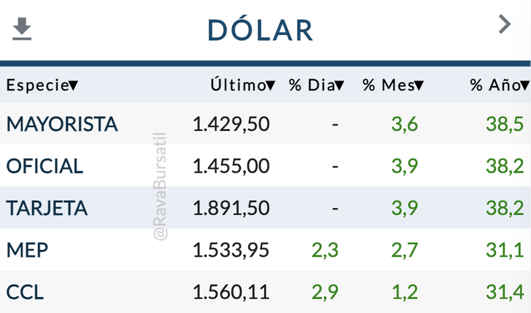Sort by the % Mes column header
This screenshot has height=313, width=531.
[x=393, y=85]
